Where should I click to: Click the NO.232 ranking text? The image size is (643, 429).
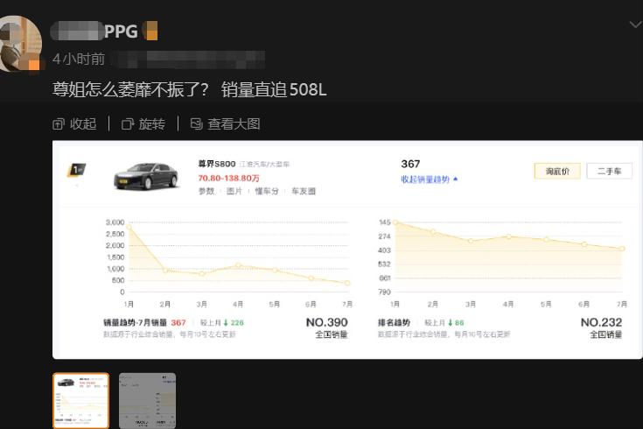click(601, 323)
